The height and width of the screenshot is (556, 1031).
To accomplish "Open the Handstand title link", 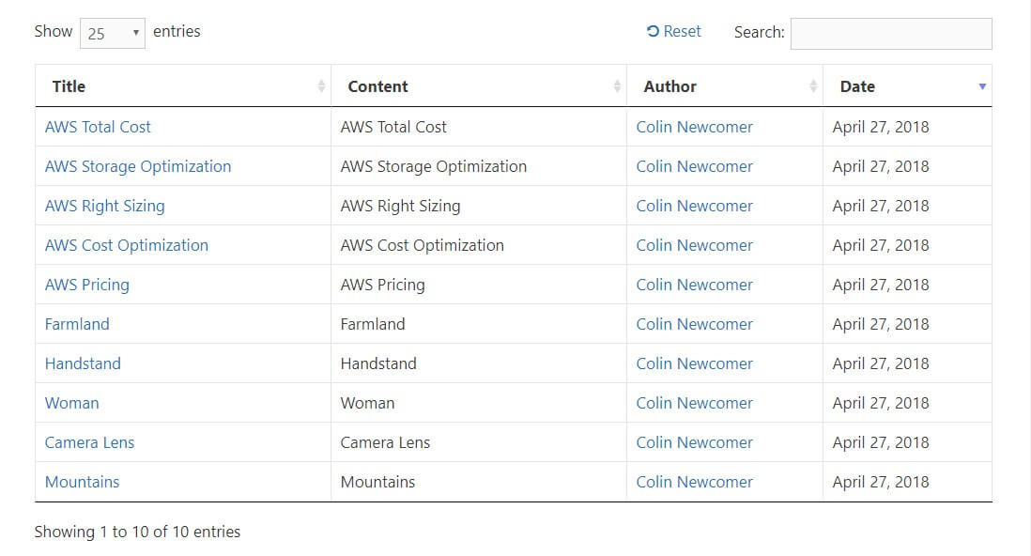I will 83,363.
